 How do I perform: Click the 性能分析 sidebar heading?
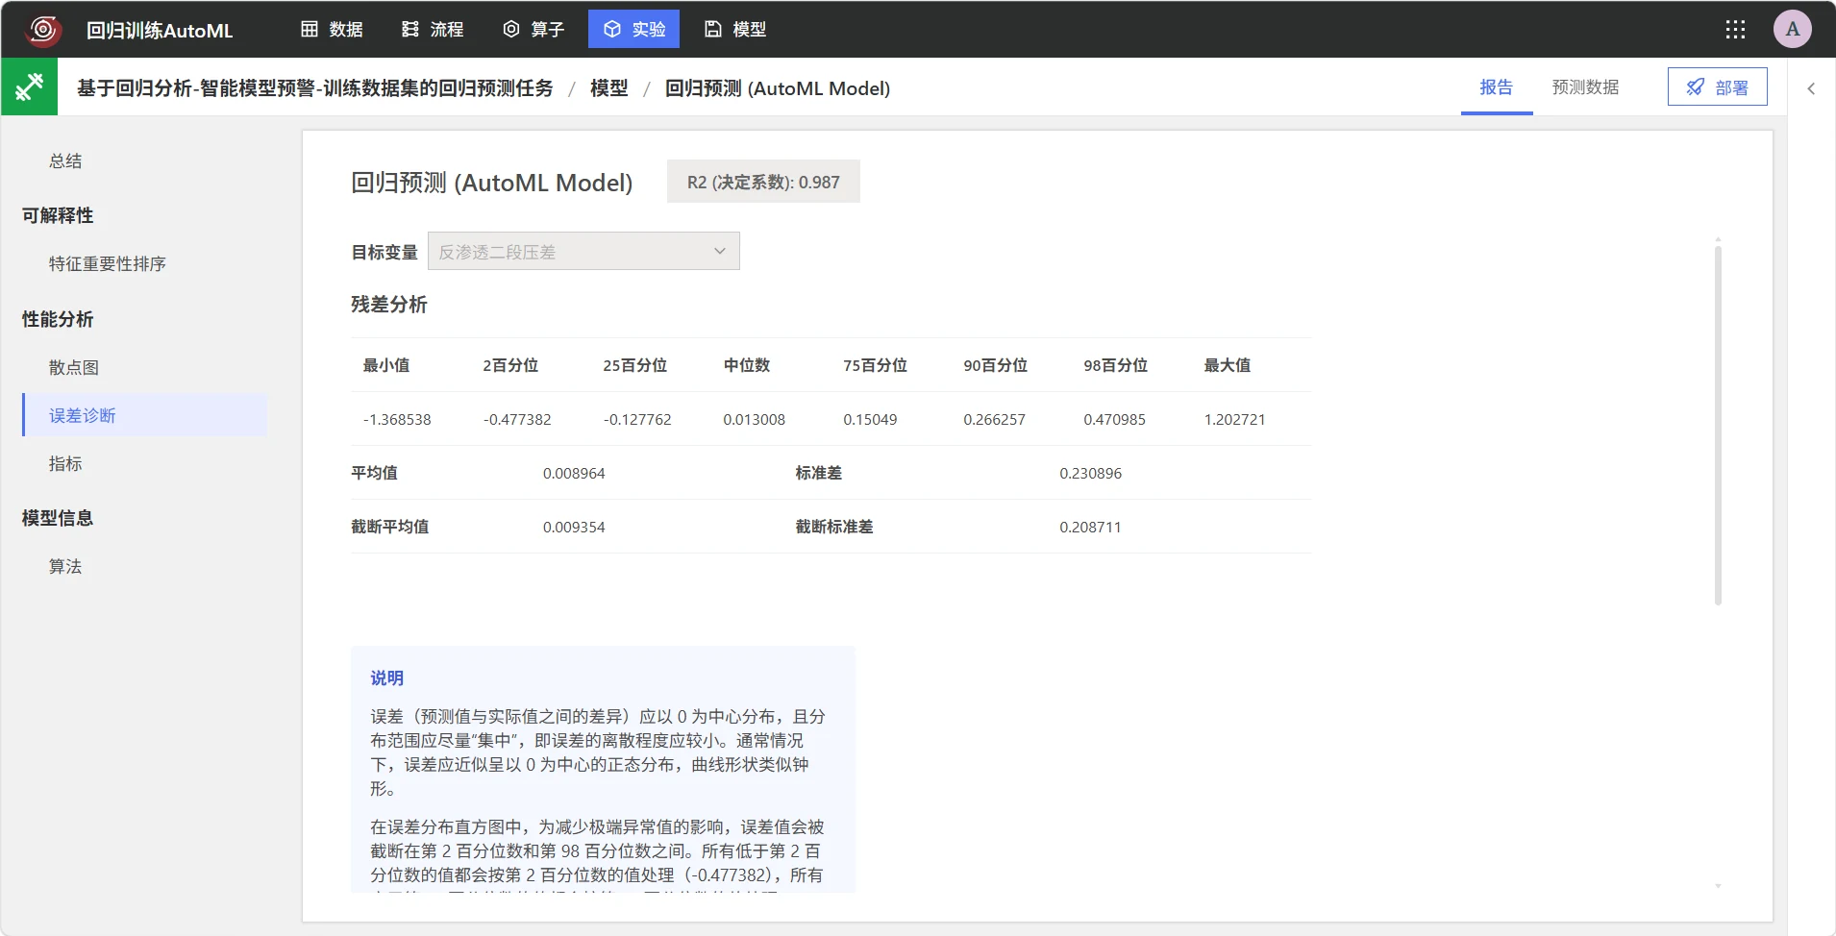[58, 319]
